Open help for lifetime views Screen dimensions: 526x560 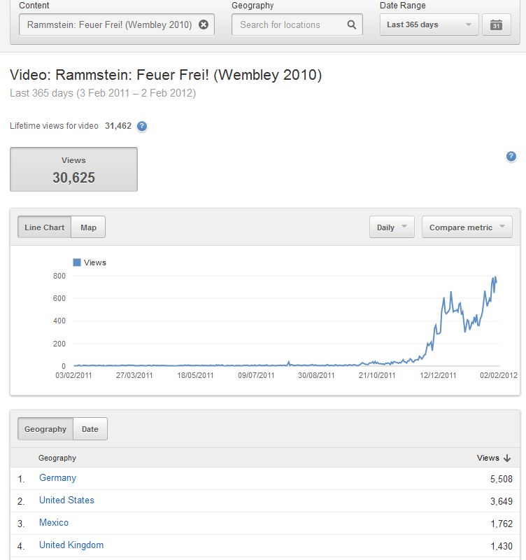point(142,126)
